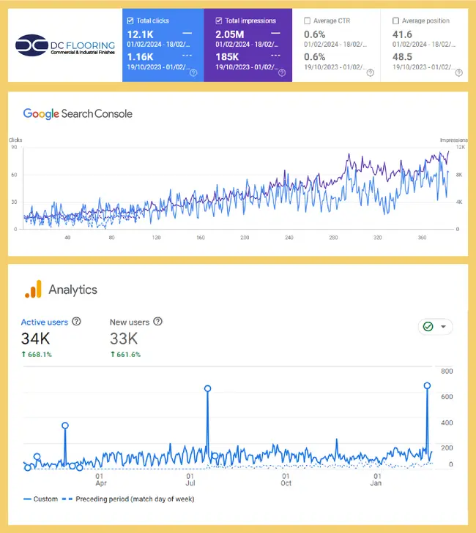The height and width of the screenshot is (533, 476).
Task: Open help icon next to New users
Action: pos(157,321)
